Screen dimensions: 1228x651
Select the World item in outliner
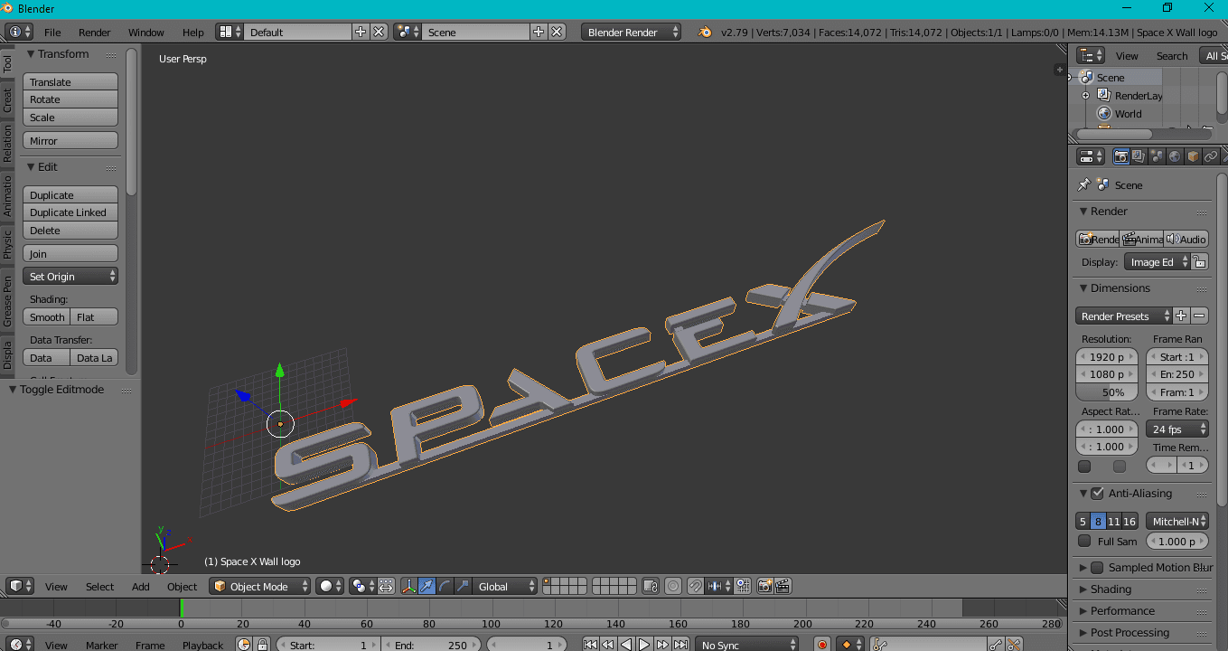[1128, 113]
